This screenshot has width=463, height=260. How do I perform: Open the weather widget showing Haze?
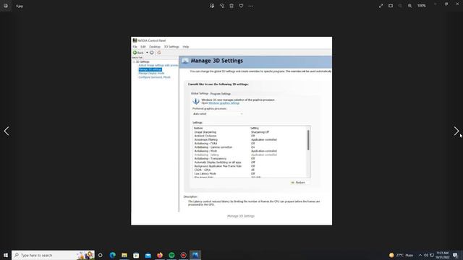[x=402, y=255]
